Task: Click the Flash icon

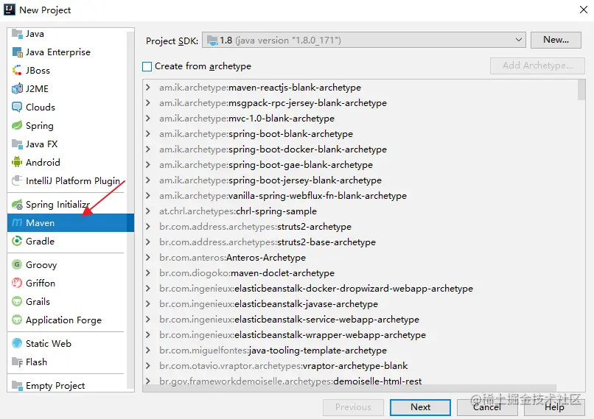Action: click(x=17, y=362)
